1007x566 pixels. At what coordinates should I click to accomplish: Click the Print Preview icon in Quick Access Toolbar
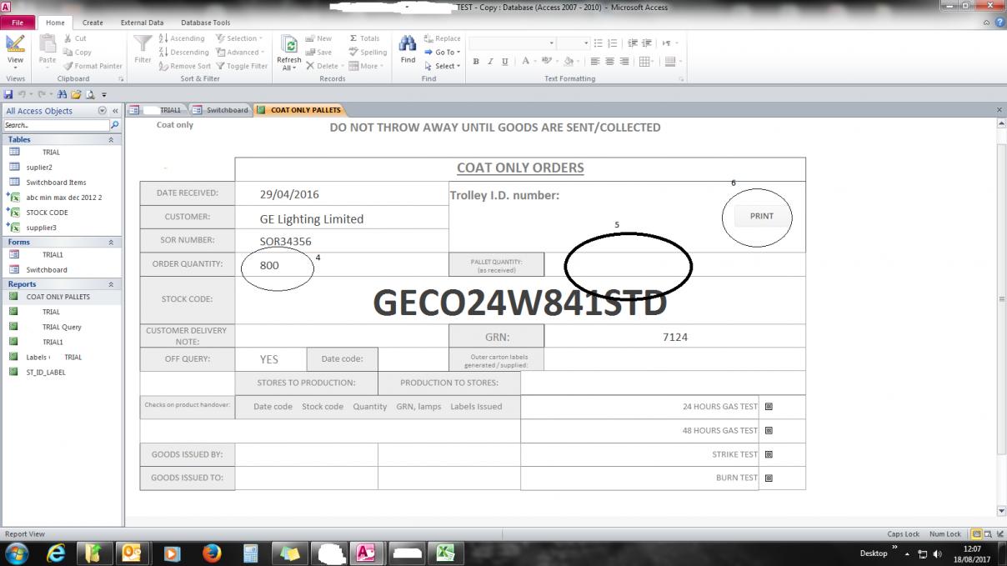(90, 94)
